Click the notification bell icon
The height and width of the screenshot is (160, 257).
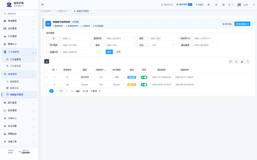pos(162,5)
